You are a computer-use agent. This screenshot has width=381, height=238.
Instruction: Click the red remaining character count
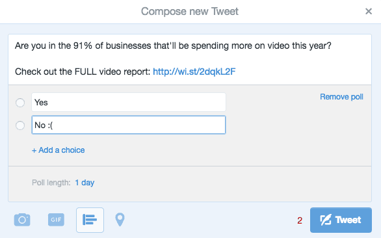(300, 220)
